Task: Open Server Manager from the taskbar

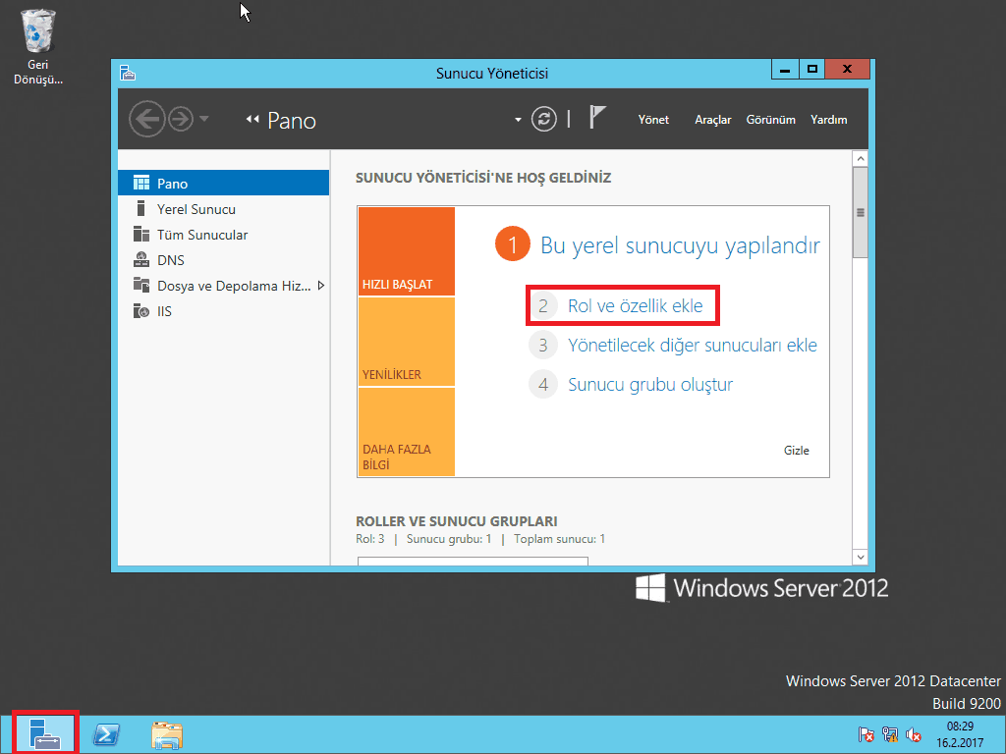Action: (x=45, y=733)
